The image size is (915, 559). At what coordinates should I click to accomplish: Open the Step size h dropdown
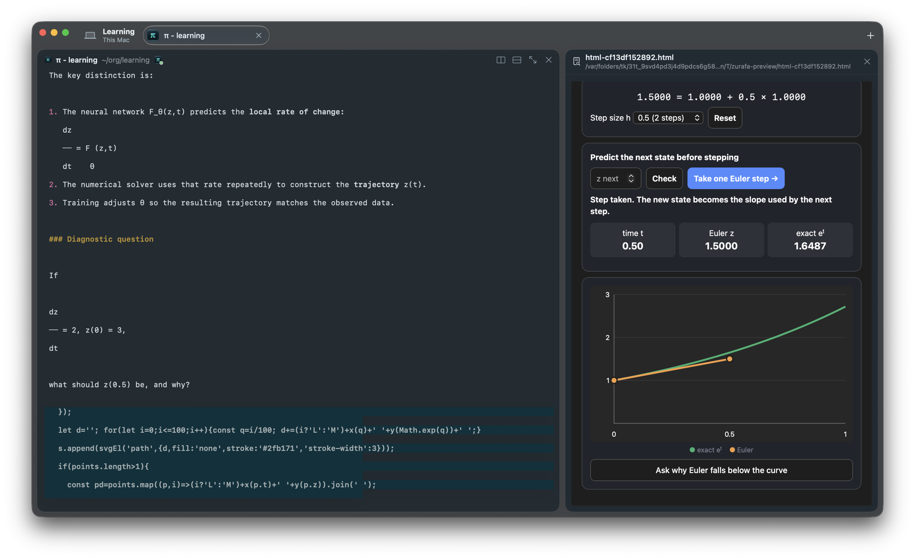(668, 118)
